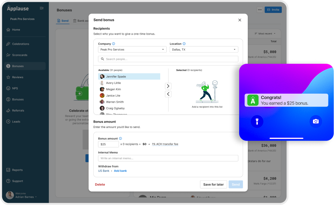Select Warren Smith in available list
The height and width of the screenshot is (205, 336).
click(x=129, y=102)
